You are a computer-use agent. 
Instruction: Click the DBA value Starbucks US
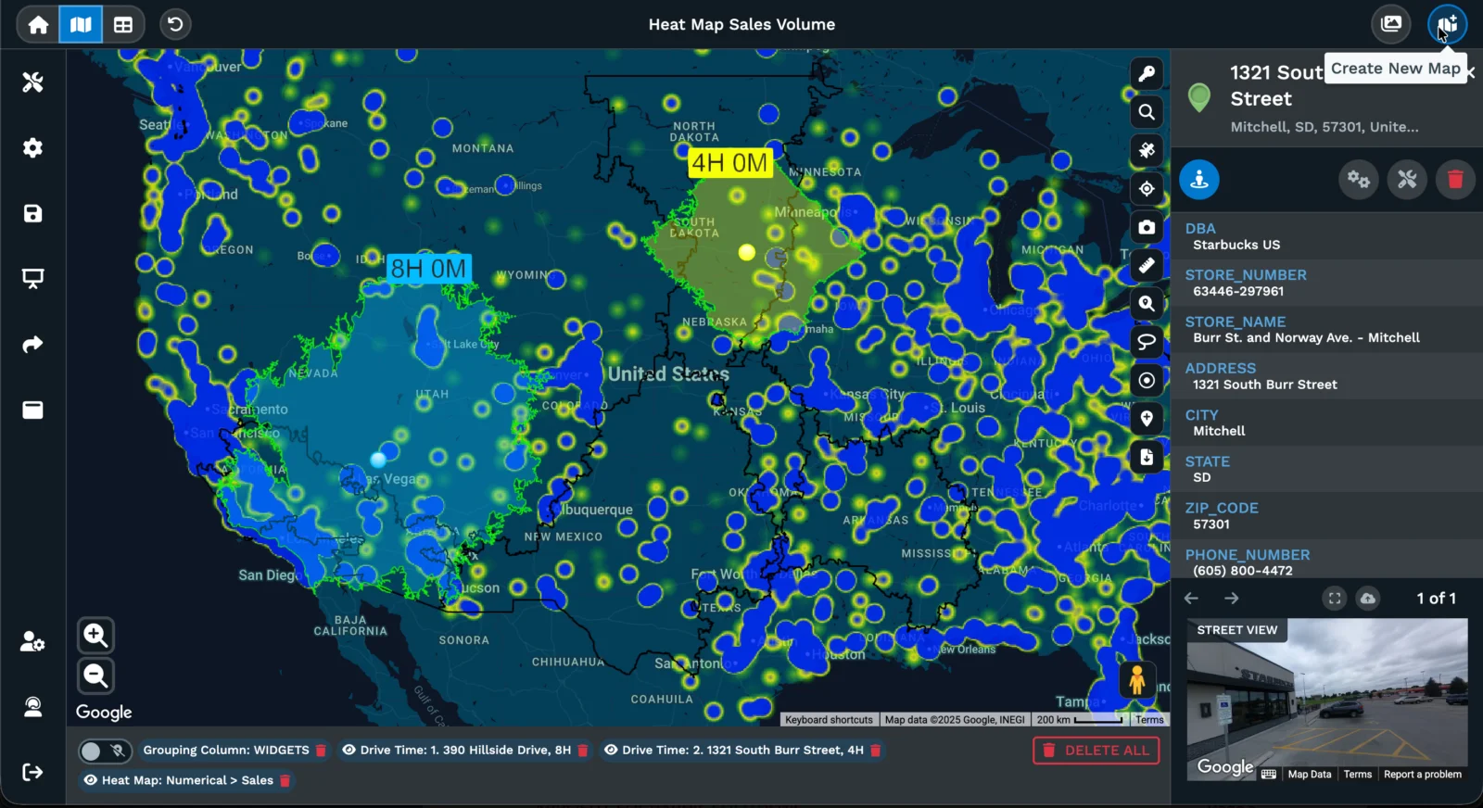(x=1236, y=245)
